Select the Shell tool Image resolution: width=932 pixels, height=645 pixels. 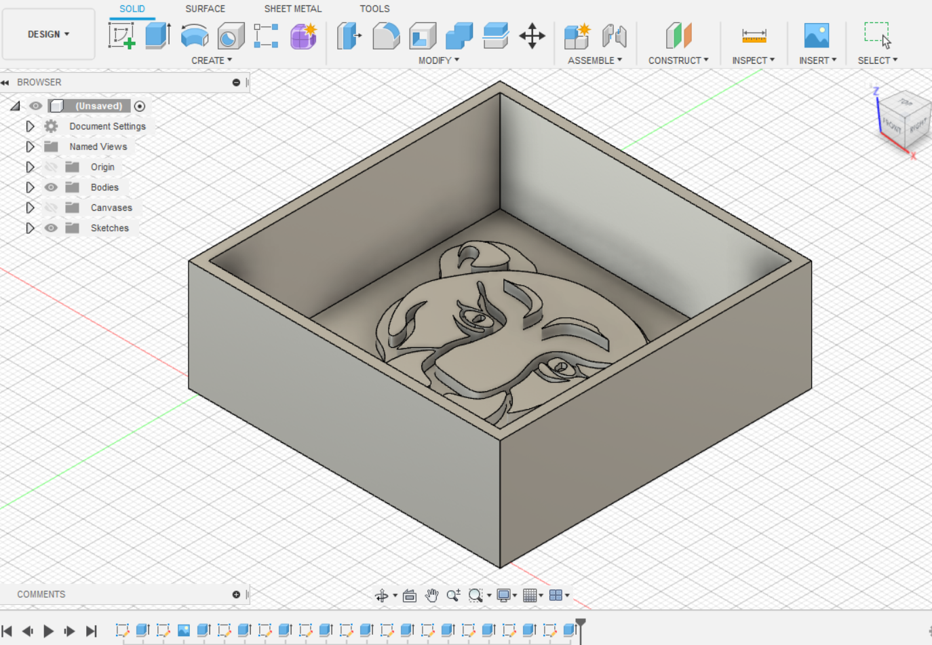pos(423,35)
